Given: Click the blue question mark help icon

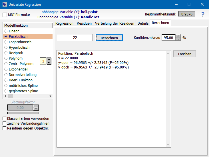Looking at the screenshot, I should click(x=203, y=14).
